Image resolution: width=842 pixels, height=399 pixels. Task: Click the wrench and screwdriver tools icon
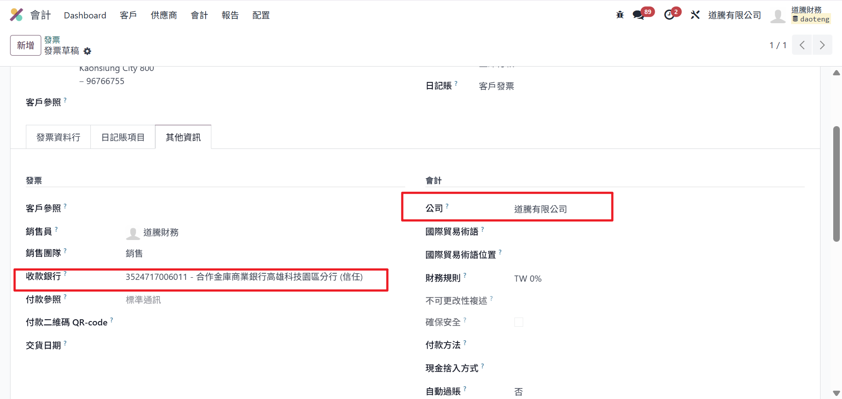click(x=695, y=15)
